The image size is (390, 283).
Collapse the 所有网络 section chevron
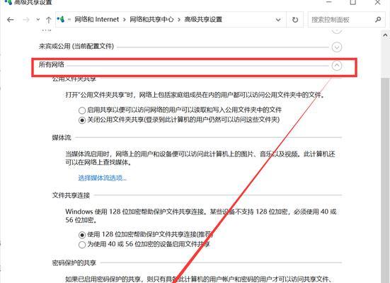336,65
